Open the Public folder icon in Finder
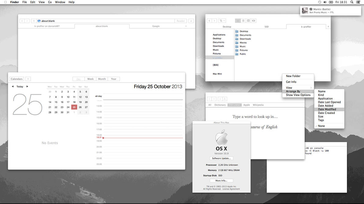 (x=237, y=54)
